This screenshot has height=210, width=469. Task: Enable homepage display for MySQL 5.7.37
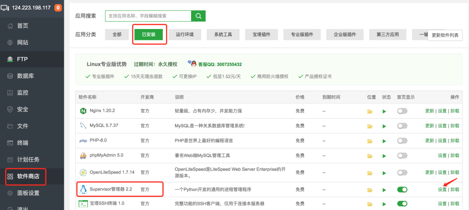402,126
